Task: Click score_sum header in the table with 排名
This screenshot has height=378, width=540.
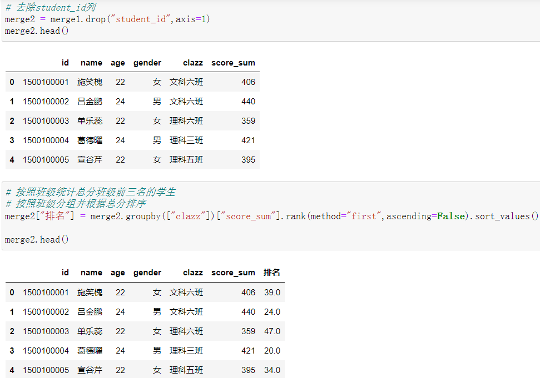Action: (233, 273)
